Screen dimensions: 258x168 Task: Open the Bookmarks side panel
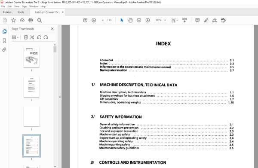[x=4, y=40]
